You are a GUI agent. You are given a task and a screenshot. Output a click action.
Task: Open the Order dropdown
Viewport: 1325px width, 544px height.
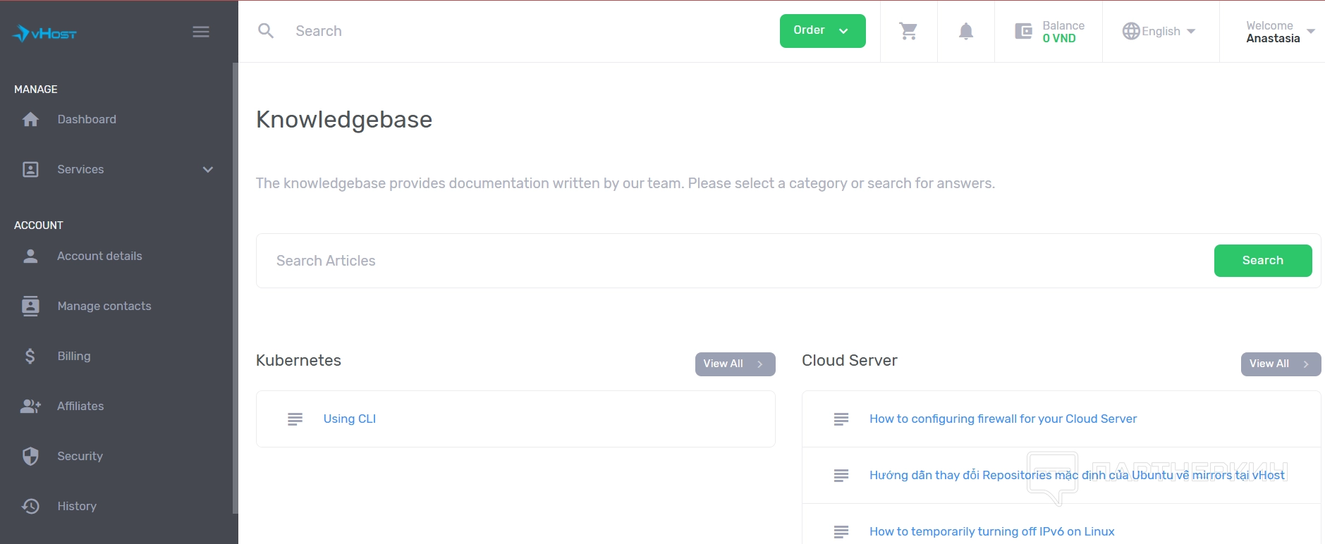(822, 31)
